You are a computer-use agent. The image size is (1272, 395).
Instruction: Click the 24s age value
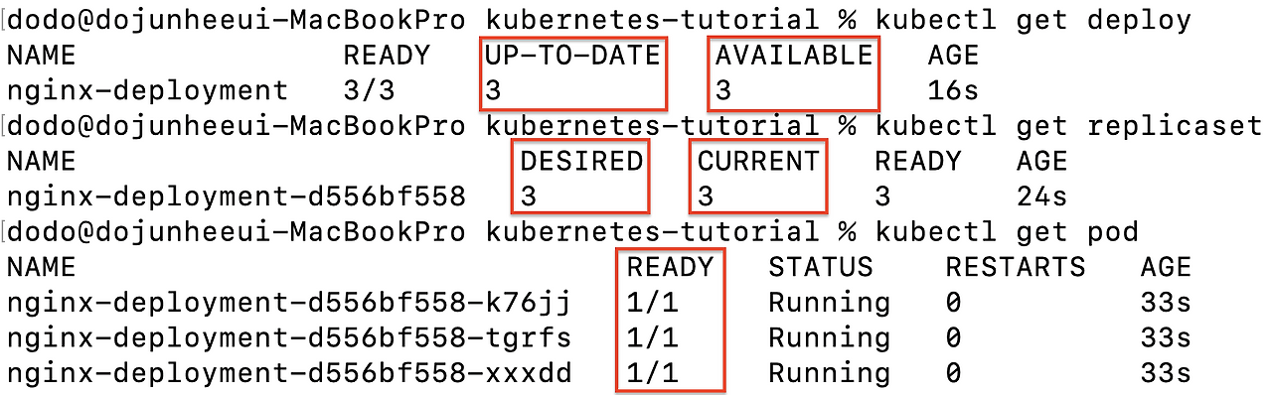coord(1041,197)
